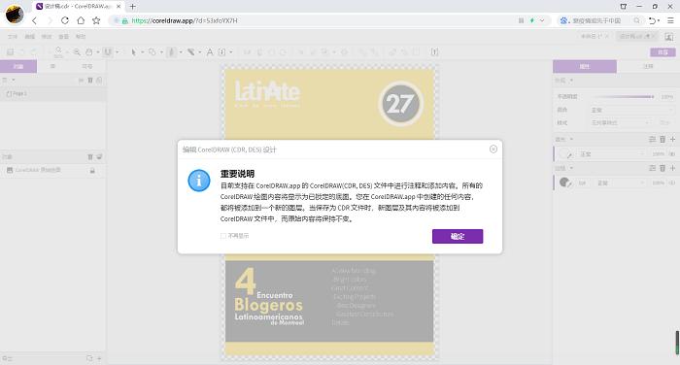Add an outline with the plus icon in the outline header
This screenshot has height=365, width=680.
(672, 168)
